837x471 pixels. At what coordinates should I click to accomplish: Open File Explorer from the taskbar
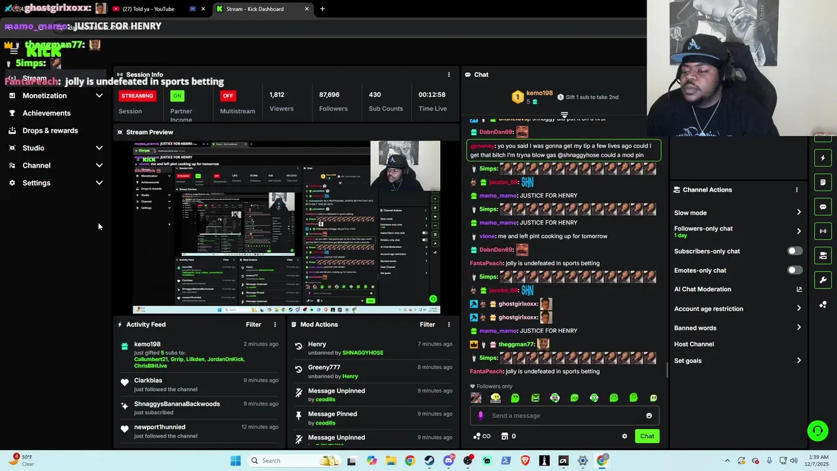coord(390,461)
